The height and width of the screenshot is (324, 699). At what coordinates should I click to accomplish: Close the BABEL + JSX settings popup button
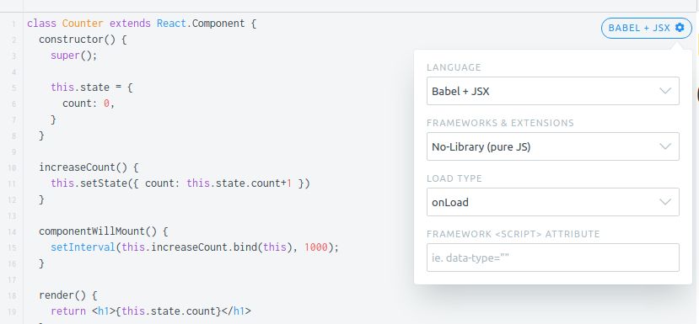[x=647, y=28]
